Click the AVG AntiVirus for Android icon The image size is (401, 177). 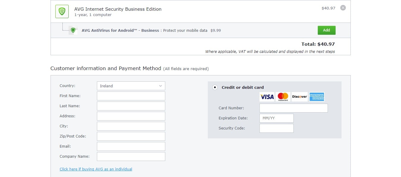point(73,30)
